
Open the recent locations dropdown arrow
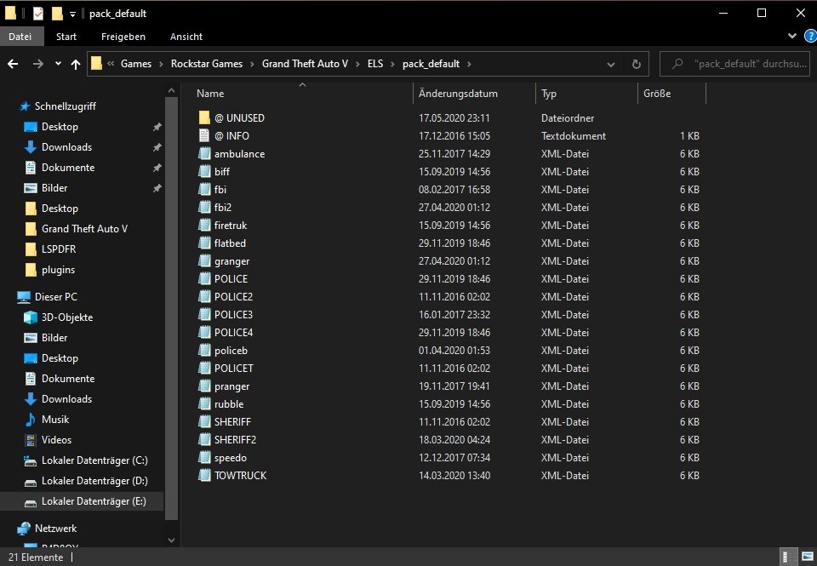pos(58,64)
